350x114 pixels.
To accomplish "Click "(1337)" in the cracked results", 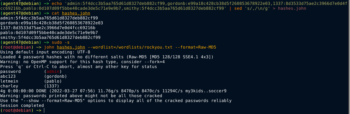I will (52, 86).
